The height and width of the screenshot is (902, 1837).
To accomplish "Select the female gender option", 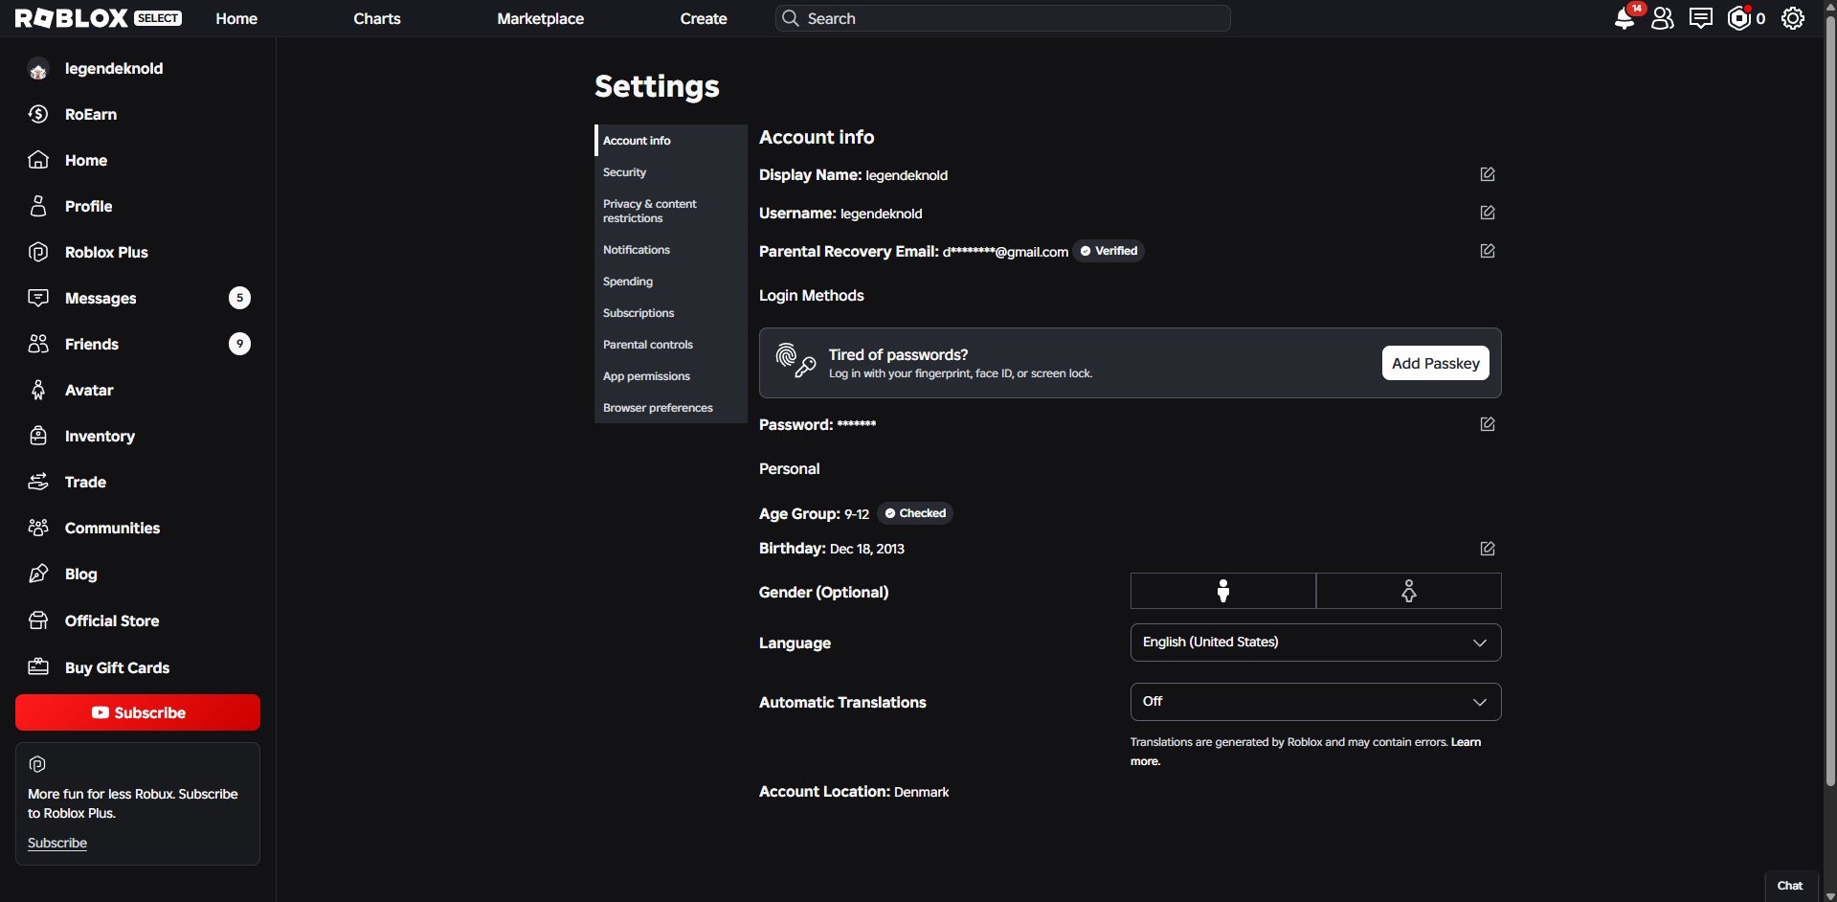I will [x=1409, y=591].
